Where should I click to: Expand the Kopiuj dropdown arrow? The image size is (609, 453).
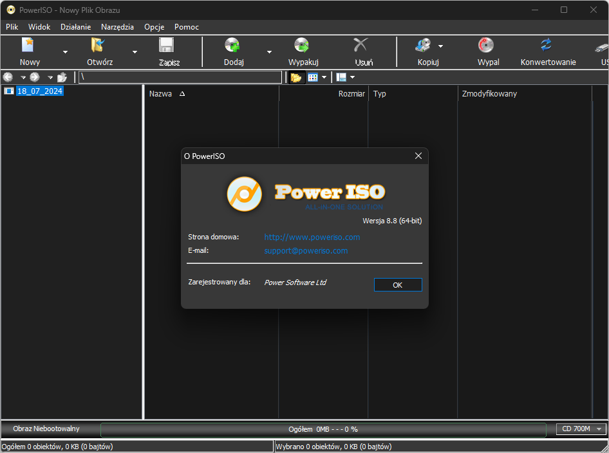(440, 46)
